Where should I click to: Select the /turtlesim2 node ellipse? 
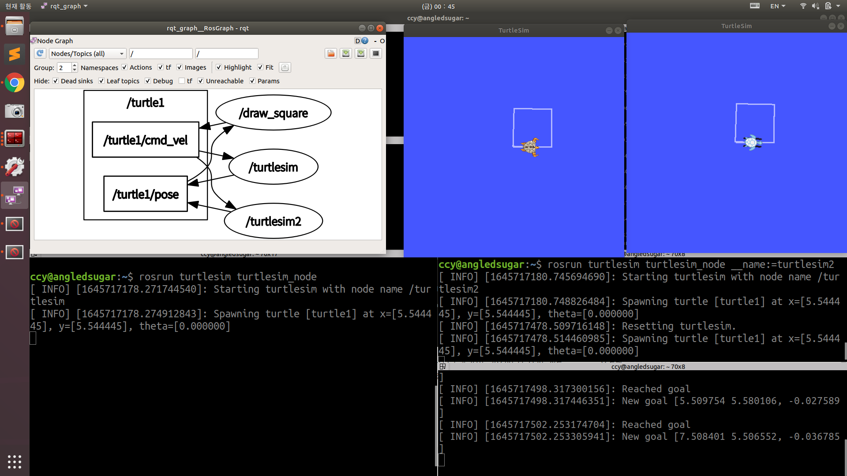click(274, 221)
